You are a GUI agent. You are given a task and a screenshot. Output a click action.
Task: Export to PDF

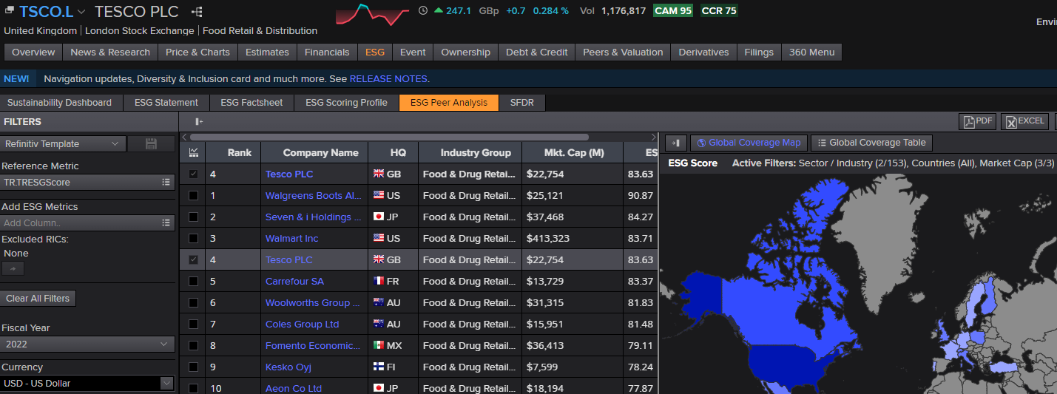[977, 121]
